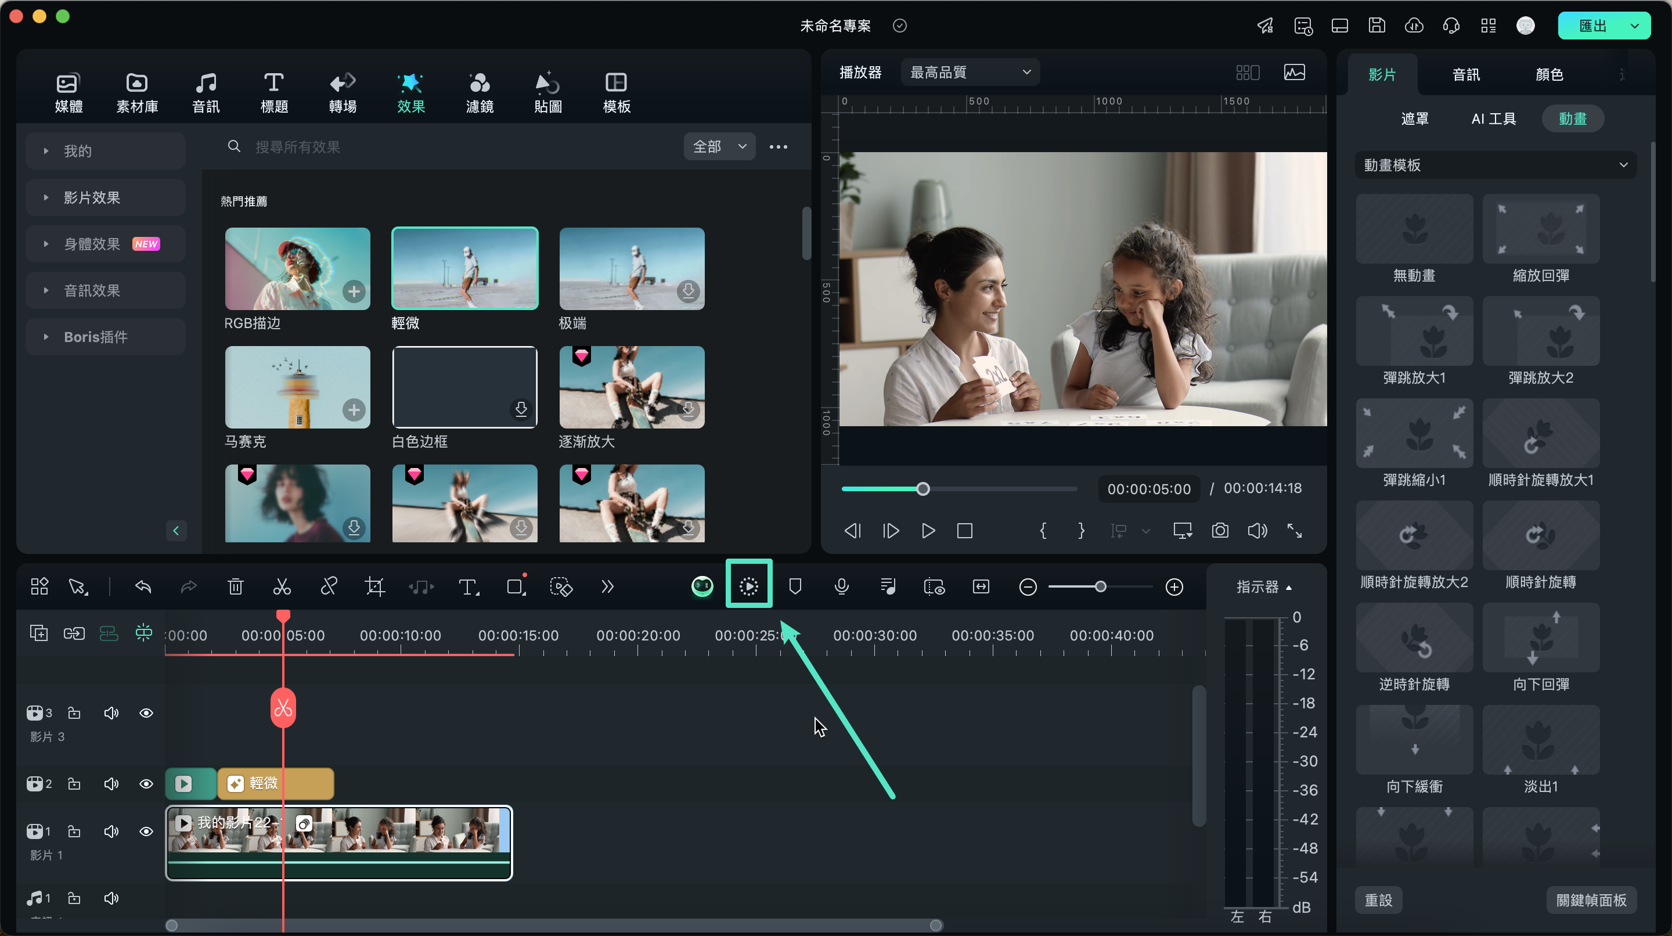Expand the 身體效果 category
Screen dimensions: 1672x936
105,244
